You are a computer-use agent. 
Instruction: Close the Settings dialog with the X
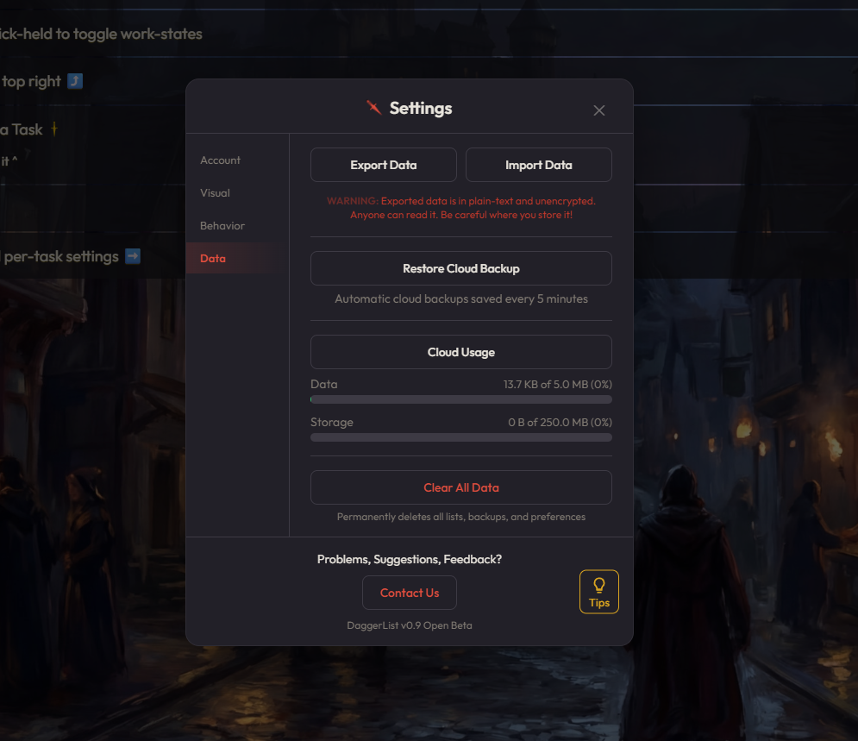pyautogui.click(x=599, y=110)
